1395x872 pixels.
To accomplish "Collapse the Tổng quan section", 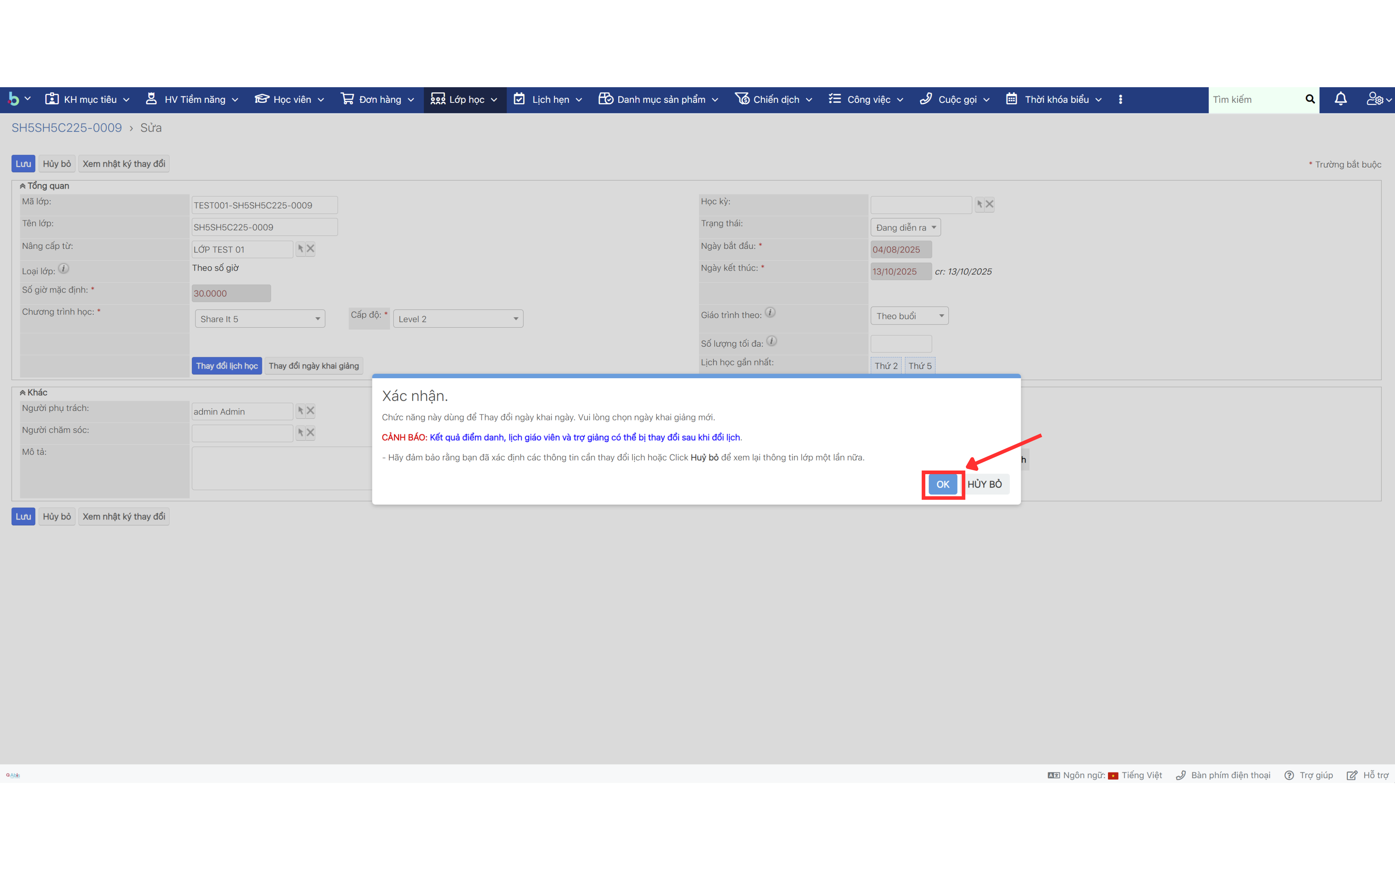I will (23, 186).
